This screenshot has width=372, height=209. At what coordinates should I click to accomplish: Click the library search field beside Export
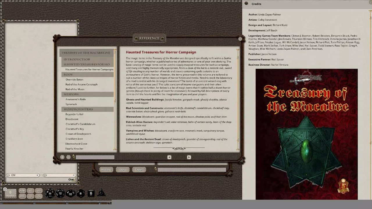[x=192, y=170]
